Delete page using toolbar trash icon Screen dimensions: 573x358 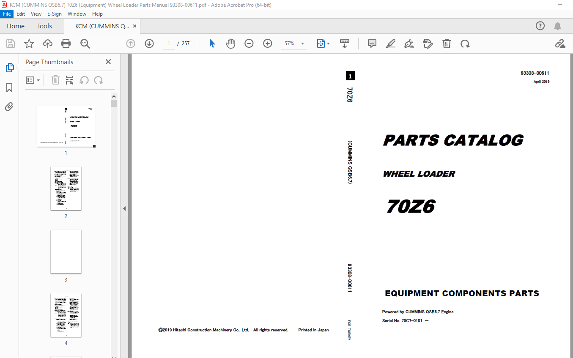pyautogui.click(x=447, y=44)
